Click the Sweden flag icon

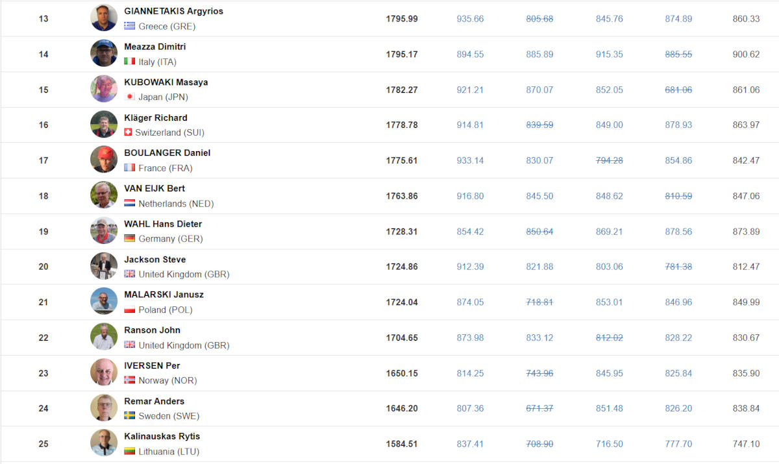coord(130,416)
